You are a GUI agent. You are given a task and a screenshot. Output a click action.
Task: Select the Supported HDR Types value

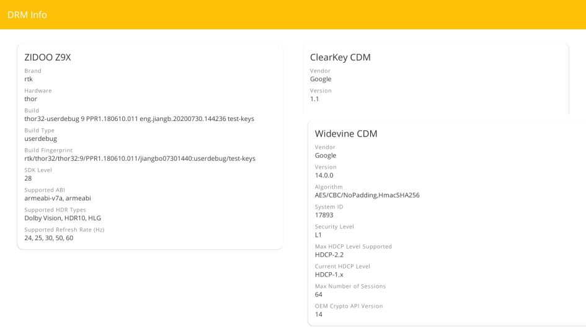click(62, 218)
